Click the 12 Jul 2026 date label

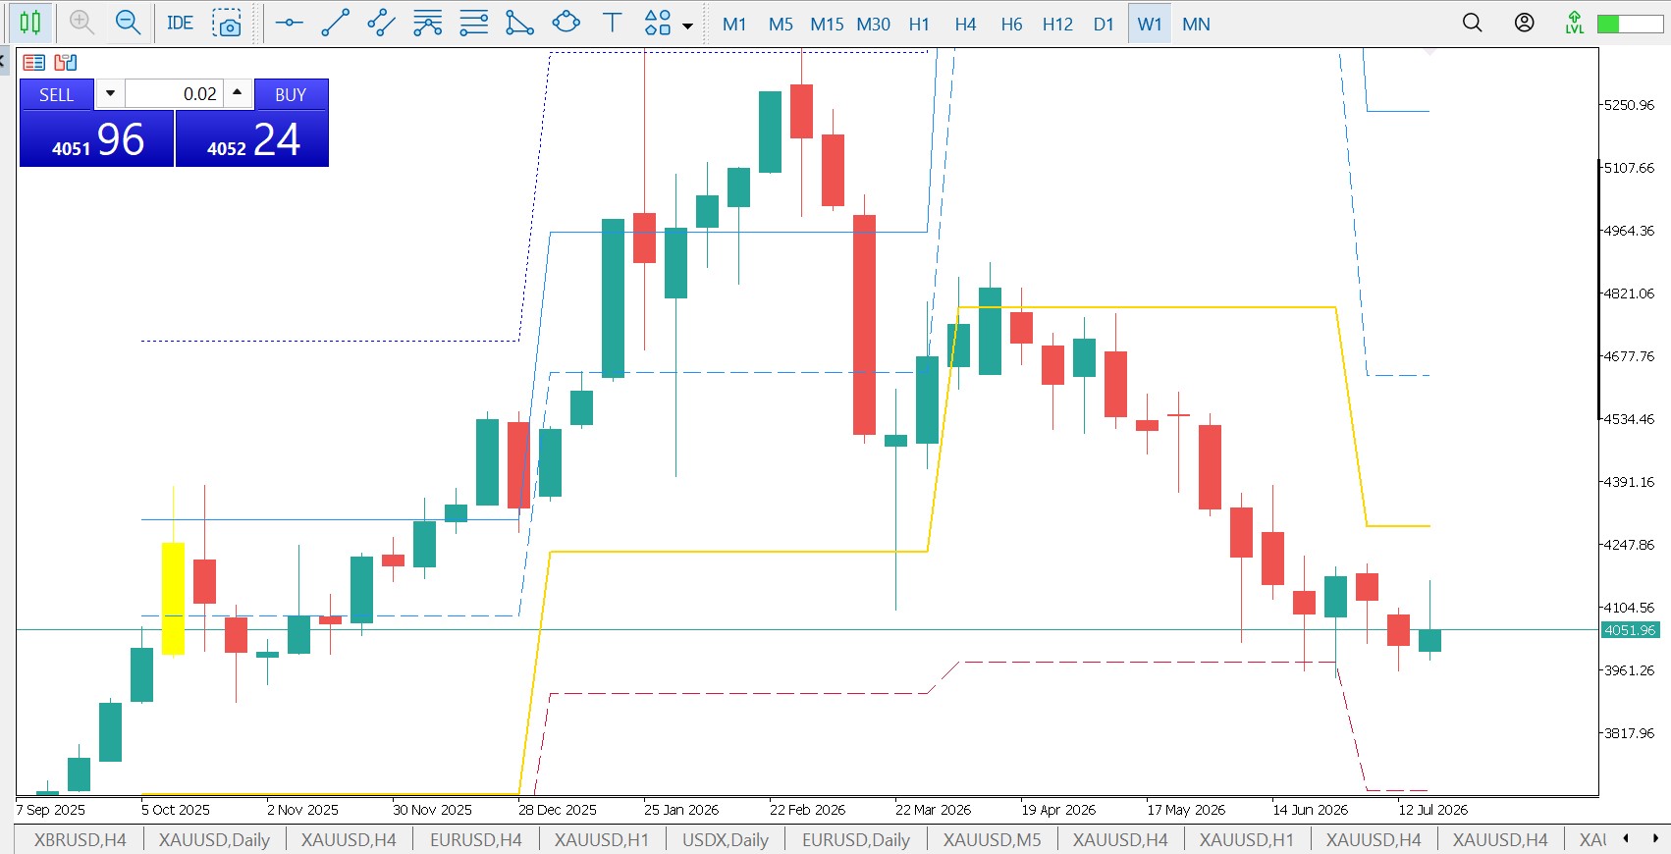point(1433,810)
